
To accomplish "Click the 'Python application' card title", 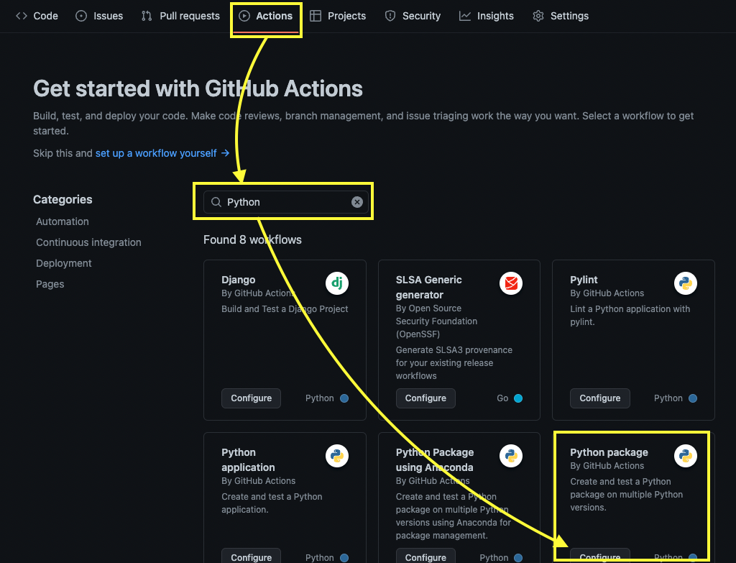I will pyautogui.click(x=248, y=459).
